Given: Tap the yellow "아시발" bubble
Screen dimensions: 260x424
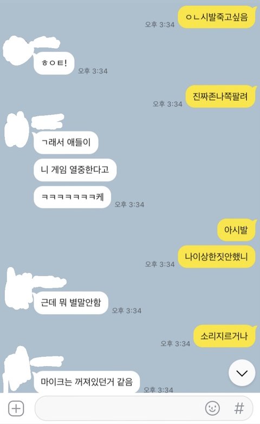Looking at the screenshot, I should point(236,230).
